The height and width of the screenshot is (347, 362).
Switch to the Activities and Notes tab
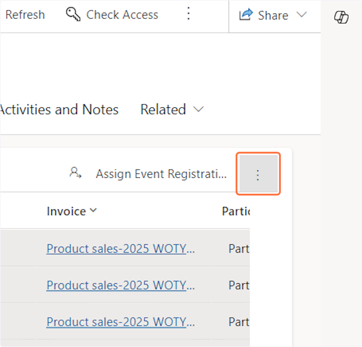tap(59, 109)
